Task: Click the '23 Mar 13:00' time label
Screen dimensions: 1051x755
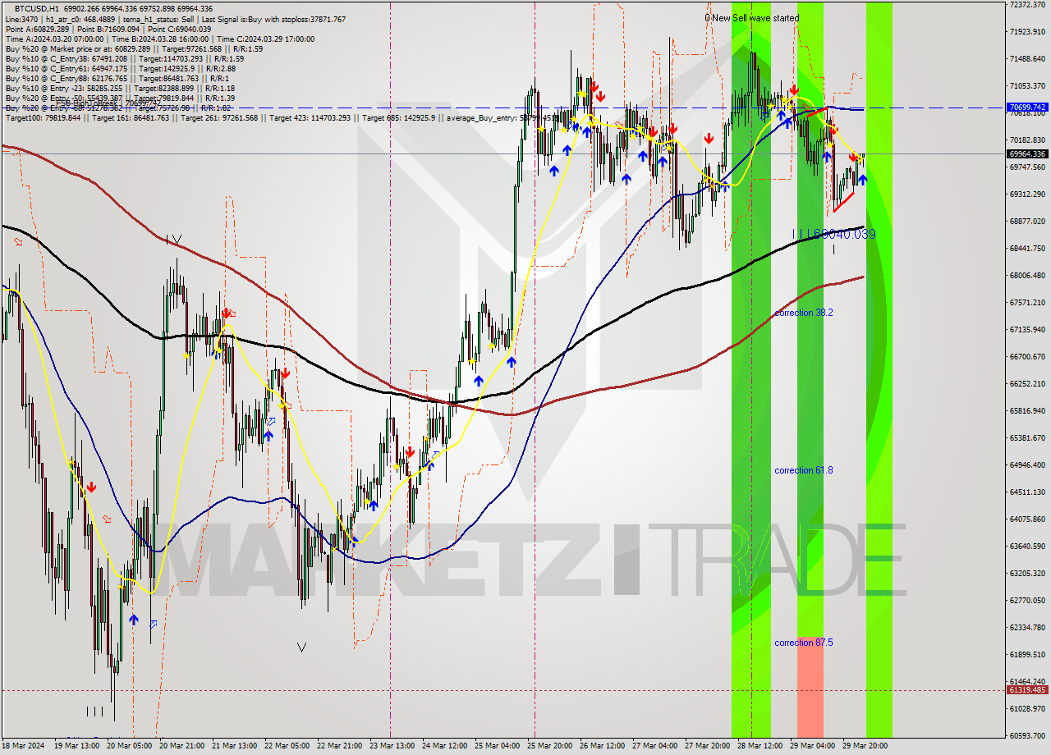Action: pyautogui.click(x=392, y=746)
